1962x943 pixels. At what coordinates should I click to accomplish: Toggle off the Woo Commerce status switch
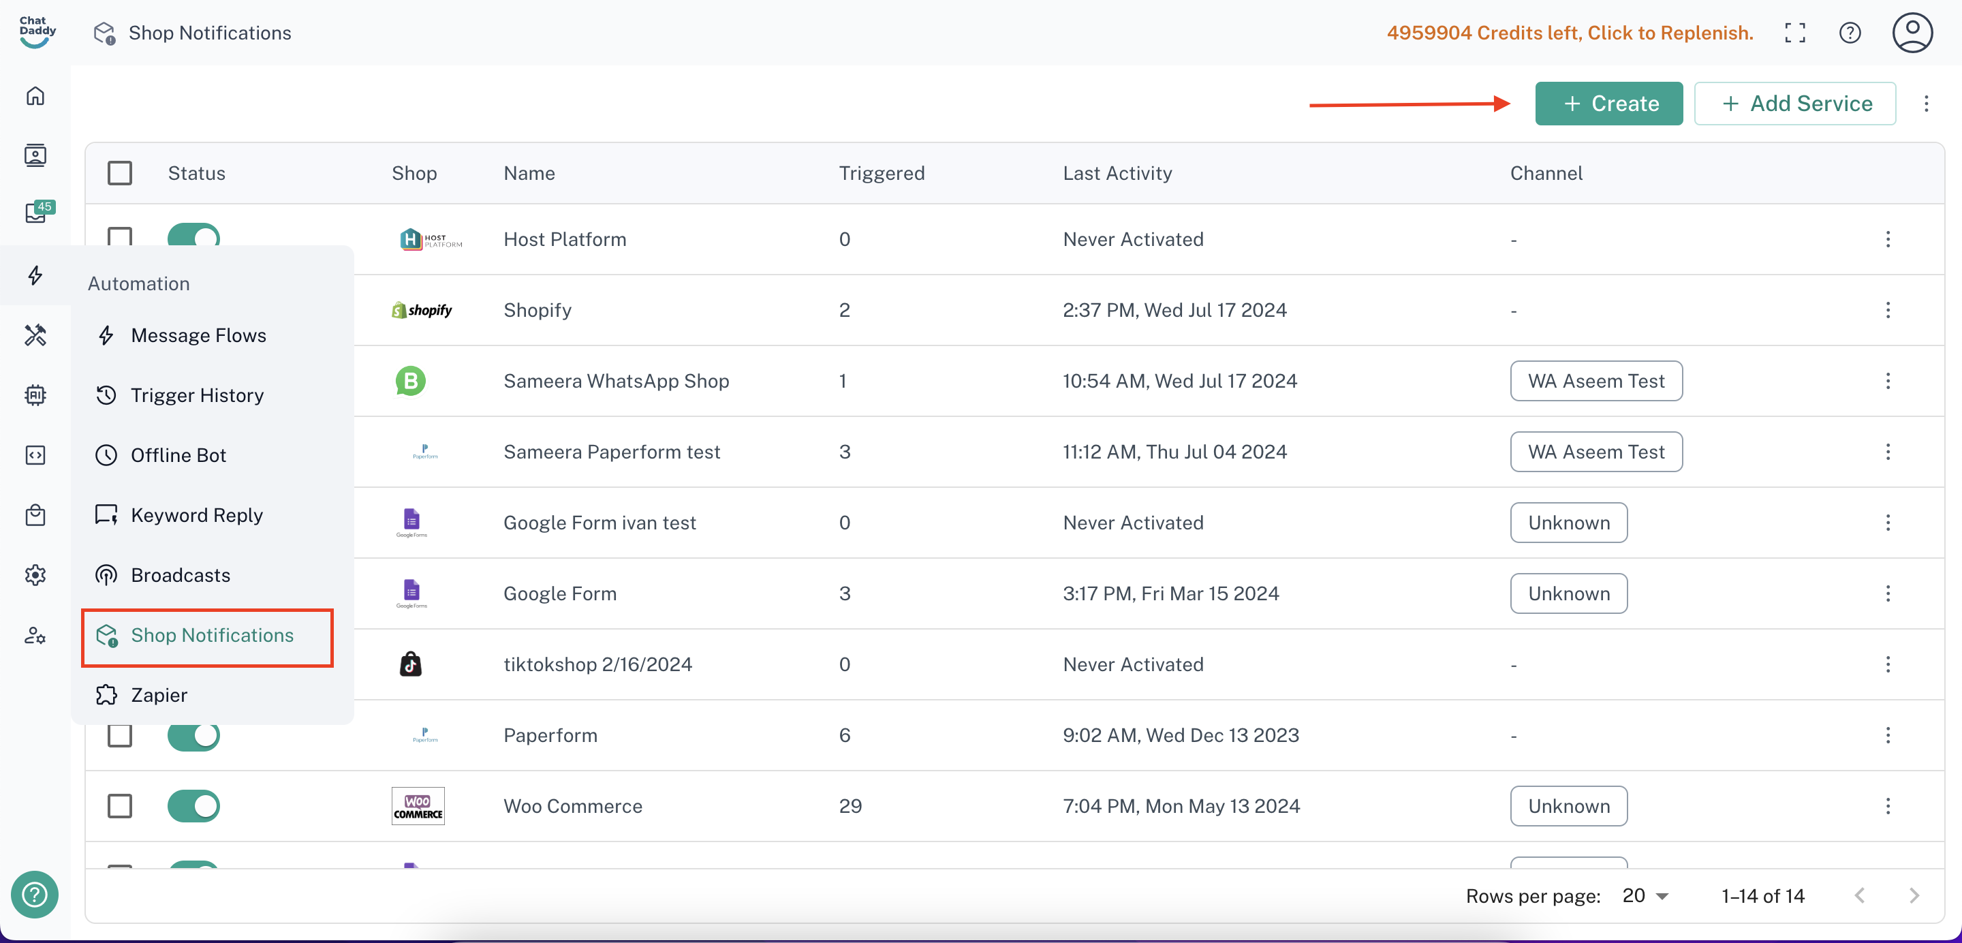193,806
